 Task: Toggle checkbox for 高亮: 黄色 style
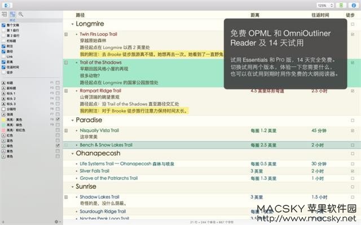pyautogui.click(x=58, y=119)
